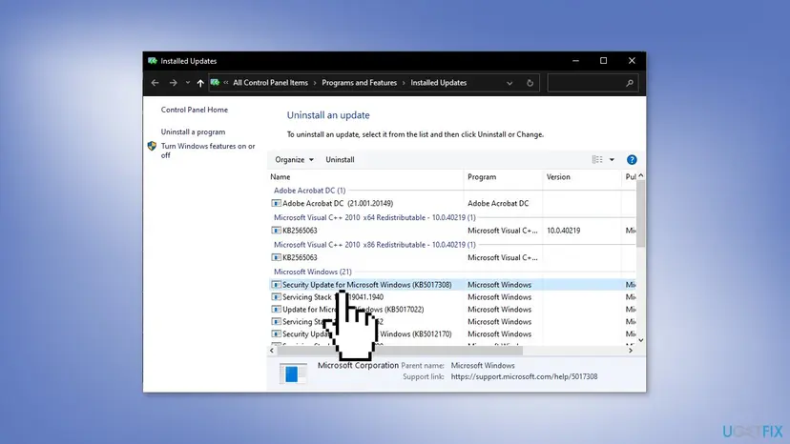The width and height of the screenshot is (790, 444).
Task: Click horizontal scrollbar thumb
Action: (x=400, y=351)
